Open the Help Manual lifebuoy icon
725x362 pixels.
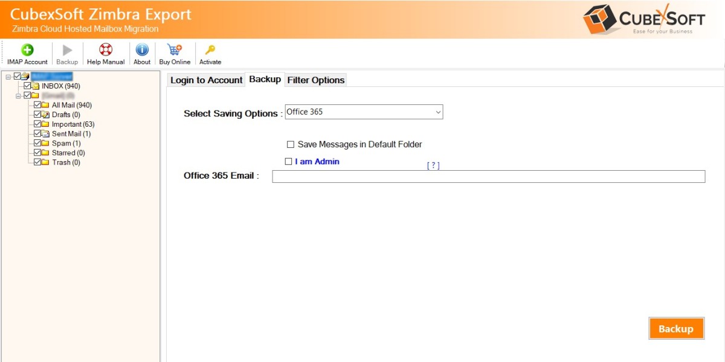[106, 50]
